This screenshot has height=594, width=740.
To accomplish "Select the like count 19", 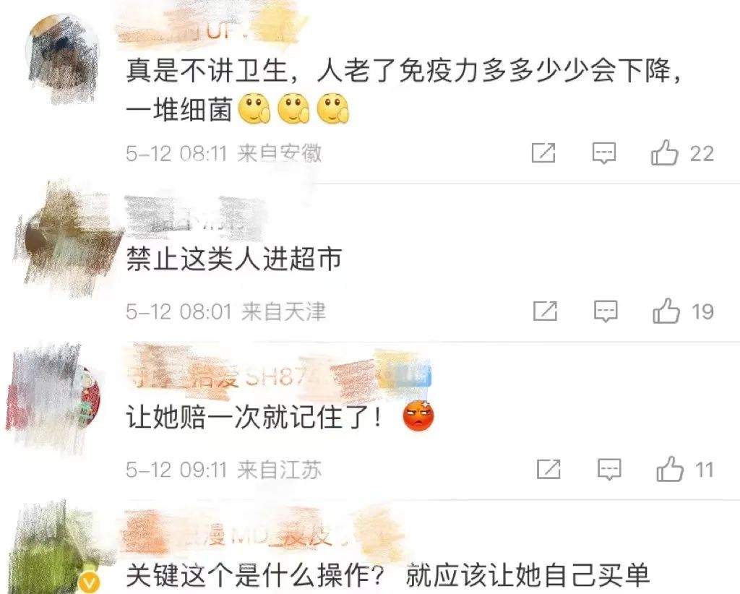I will pos(702,311).
